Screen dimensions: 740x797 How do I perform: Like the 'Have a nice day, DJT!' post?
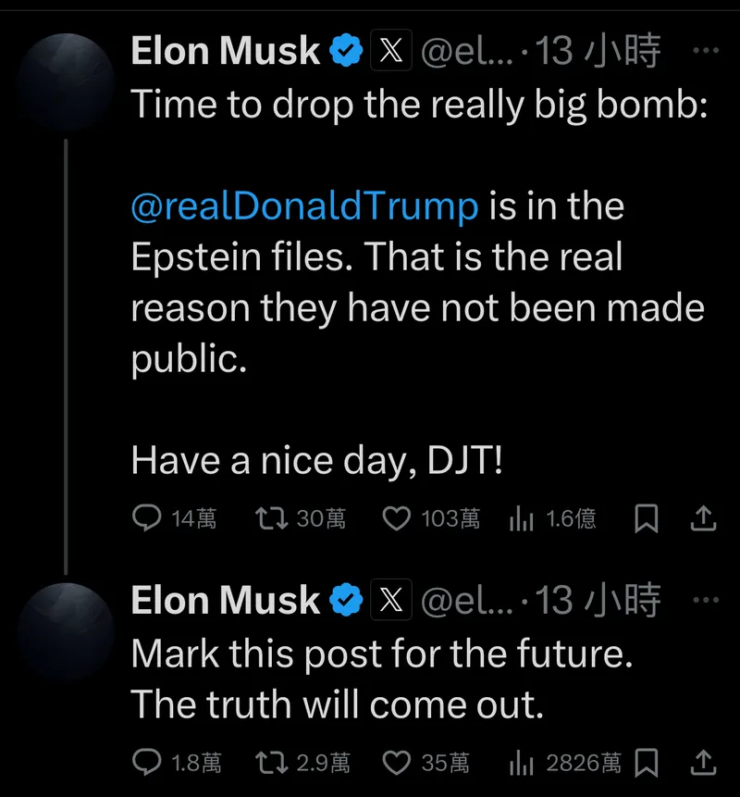tap(396, 518)
